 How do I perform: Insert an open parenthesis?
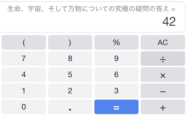coord(24,42)
